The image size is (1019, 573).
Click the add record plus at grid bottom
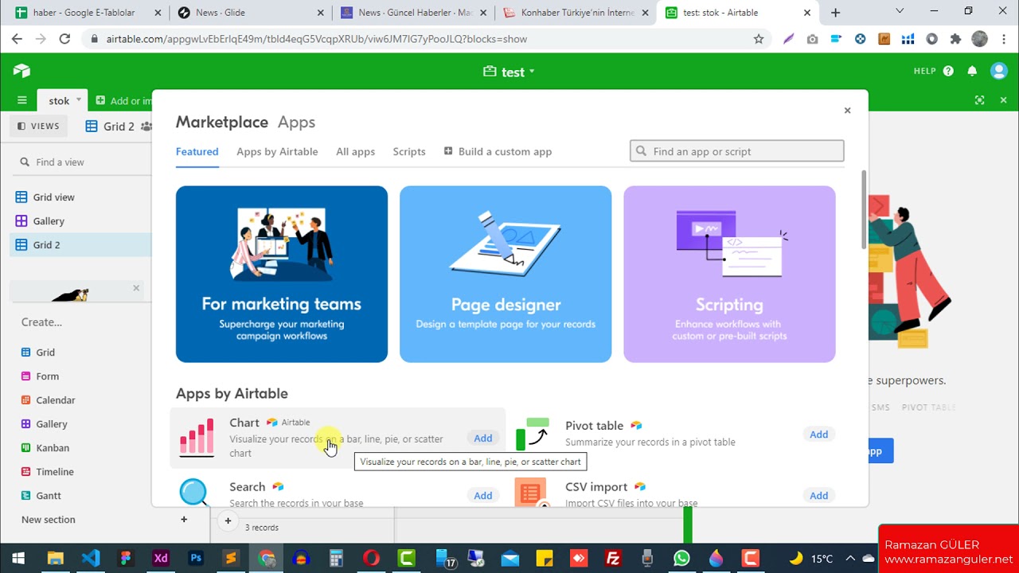pyautogui.click(x=228, y=521)
